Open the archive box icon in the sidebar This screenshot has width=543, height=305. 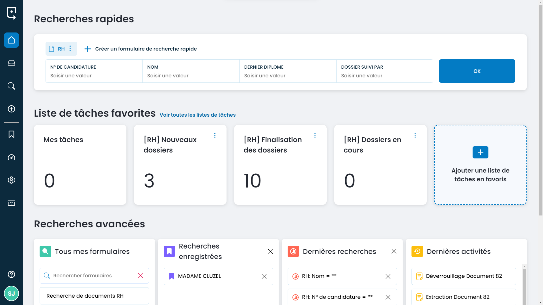pyautogui.click(x=11, y=203)
